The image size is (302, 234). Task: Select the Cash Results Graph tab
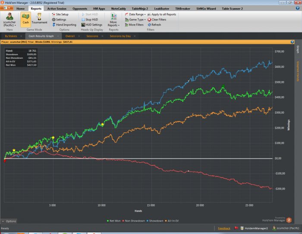(41, 36)
